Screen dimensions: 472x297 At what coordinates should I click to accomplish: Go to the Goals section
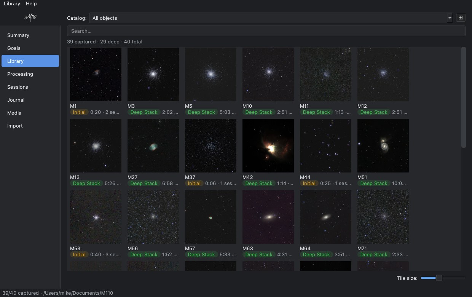30,48
